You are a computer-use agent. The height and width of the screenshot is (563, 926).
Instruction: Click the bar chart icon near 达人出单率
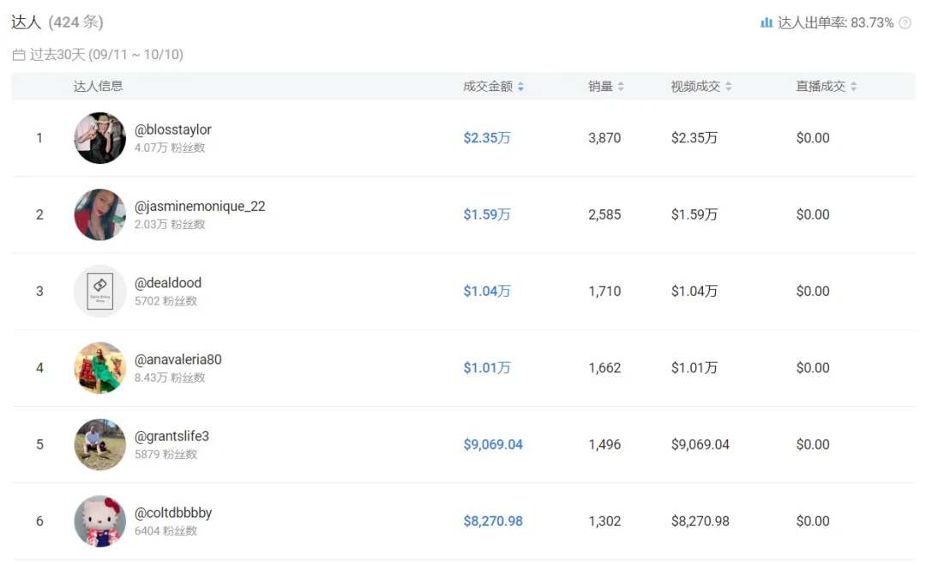point(766,22)
